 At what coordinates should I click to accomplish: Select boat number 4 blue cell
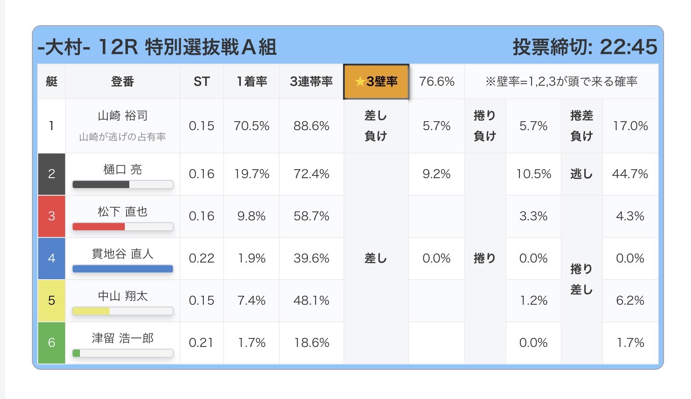[x=52, y=259]
